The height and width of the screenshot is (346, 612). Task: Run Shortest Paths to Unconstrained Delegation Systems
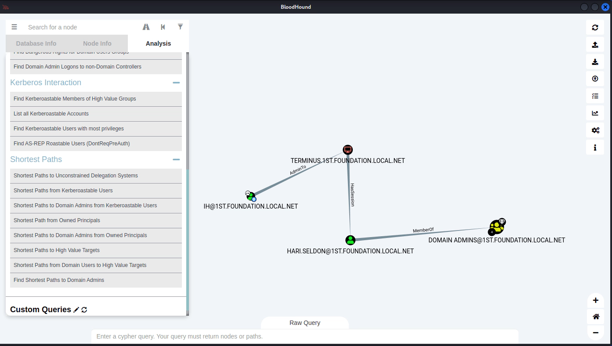tap(96, 176)
